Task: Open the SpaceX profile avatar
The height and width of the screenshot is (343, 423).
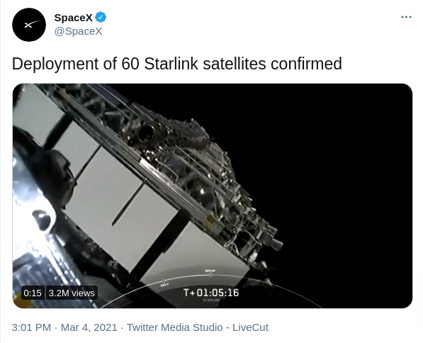Action: [29, 25]
